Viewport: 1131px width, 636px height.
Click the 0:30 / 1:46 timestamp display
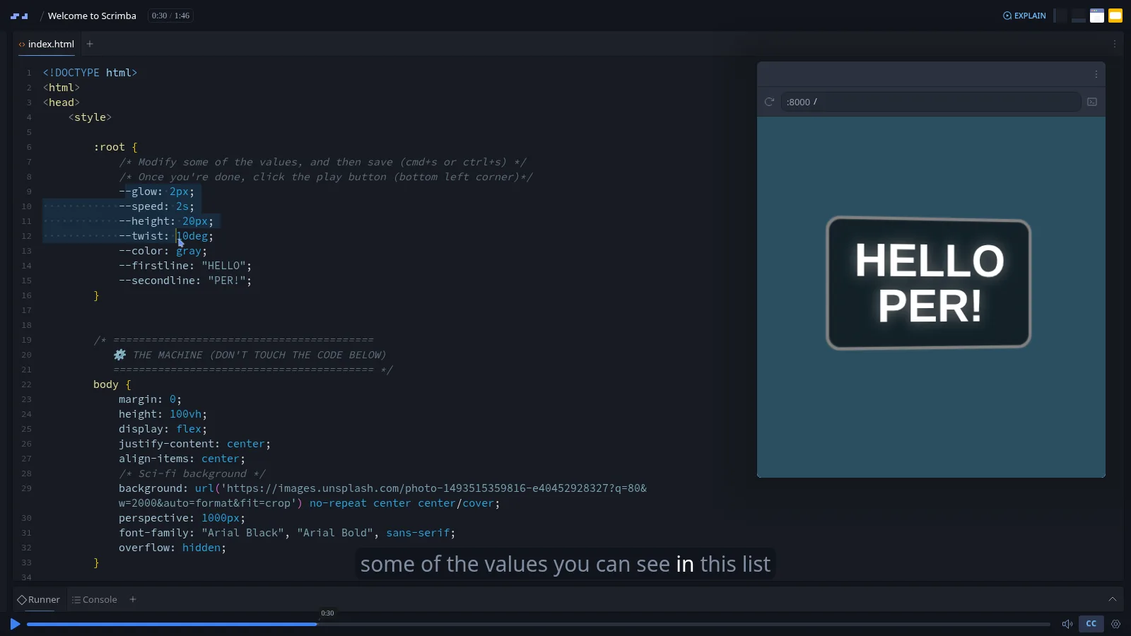(170, 16)
